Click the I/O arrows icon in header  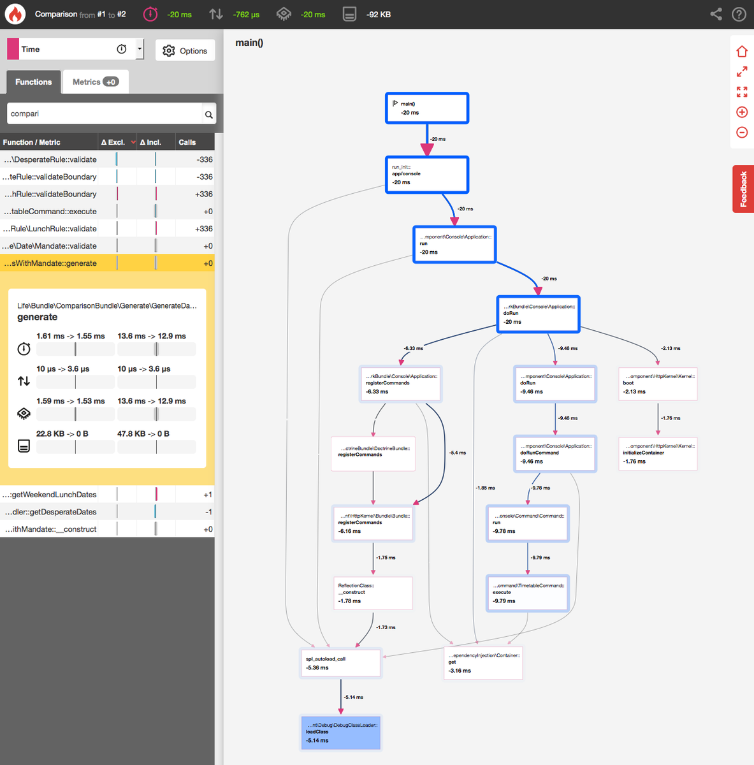(217, 14)
